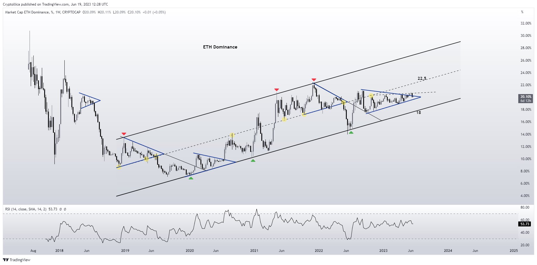Viewport: 537px width, 265px height.
Task: Click the green up-triangle marker at 2020
Action: click(191, 178)
